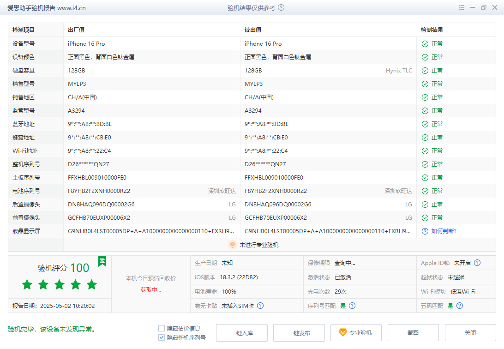The height and width of the screenshot is (349, 504).
Task: Click the 未进行专业验机 notice text
Action: pyautogui.click(x=259, y=245)
